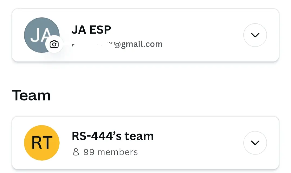
Task: Expand the RS-444's team chevron
Action: pyautogui.click(x=255, y=143)
